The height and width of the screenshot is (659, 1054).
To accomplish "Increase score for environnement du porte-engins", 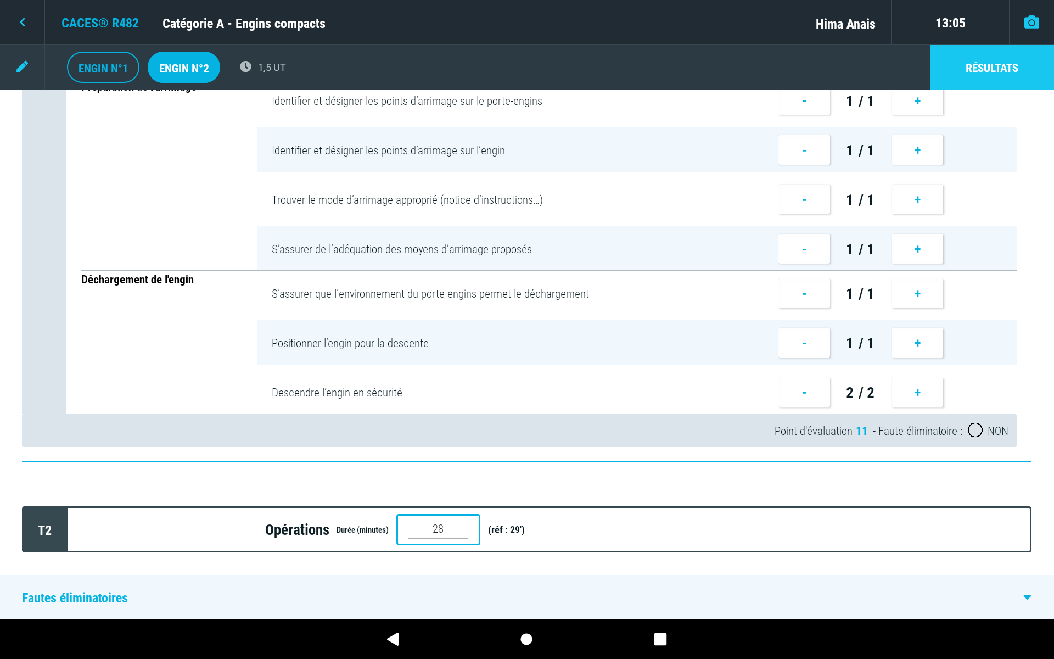I will coord(917,293).
